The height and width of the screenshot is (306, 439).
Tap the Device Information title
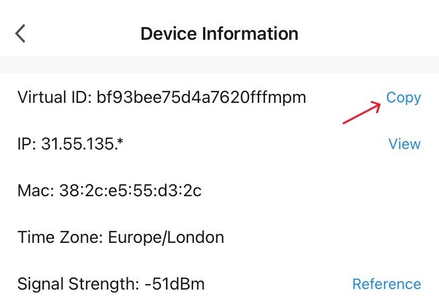click(x=219, y=33)
